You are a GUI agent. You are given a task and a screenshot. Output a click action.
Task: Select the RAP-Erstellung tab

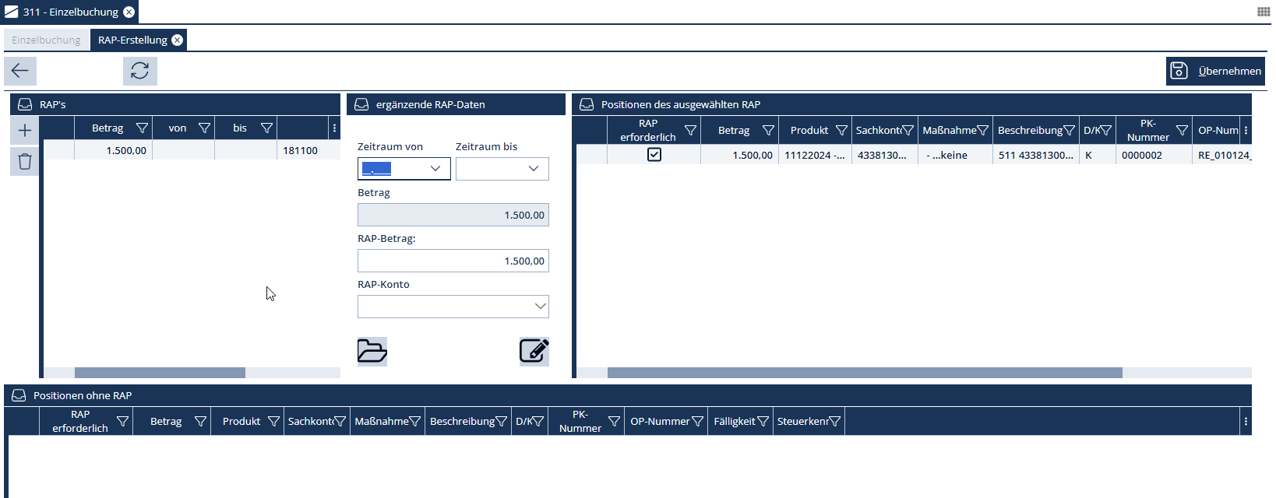point(132,40)
